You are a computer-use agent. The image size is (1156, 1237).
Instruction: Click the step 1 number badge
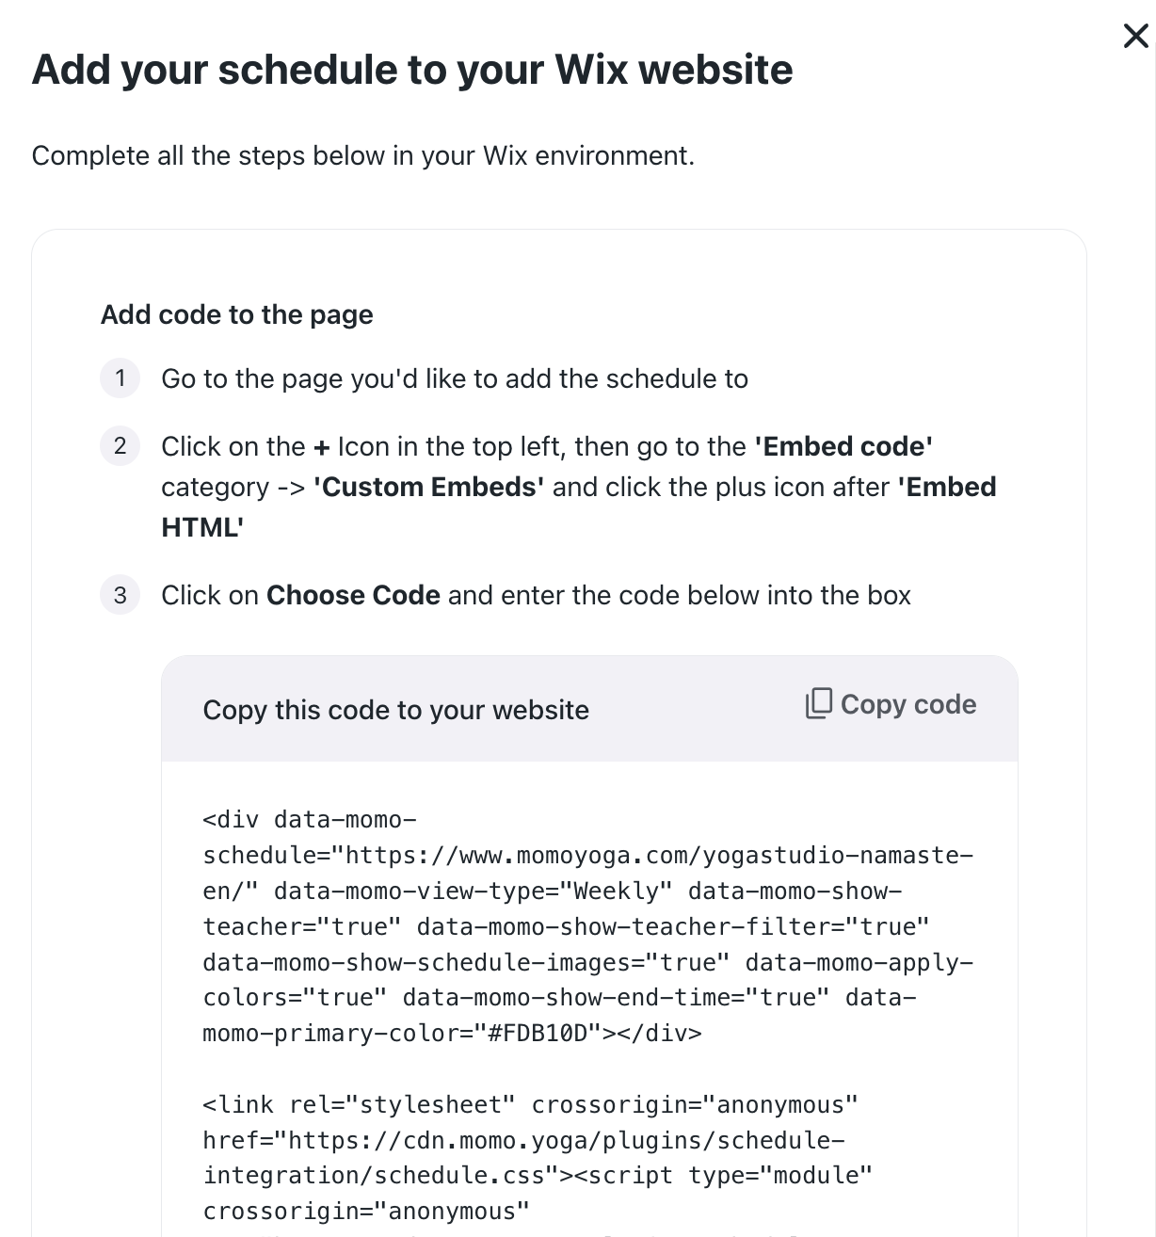(x=120, y=378)
